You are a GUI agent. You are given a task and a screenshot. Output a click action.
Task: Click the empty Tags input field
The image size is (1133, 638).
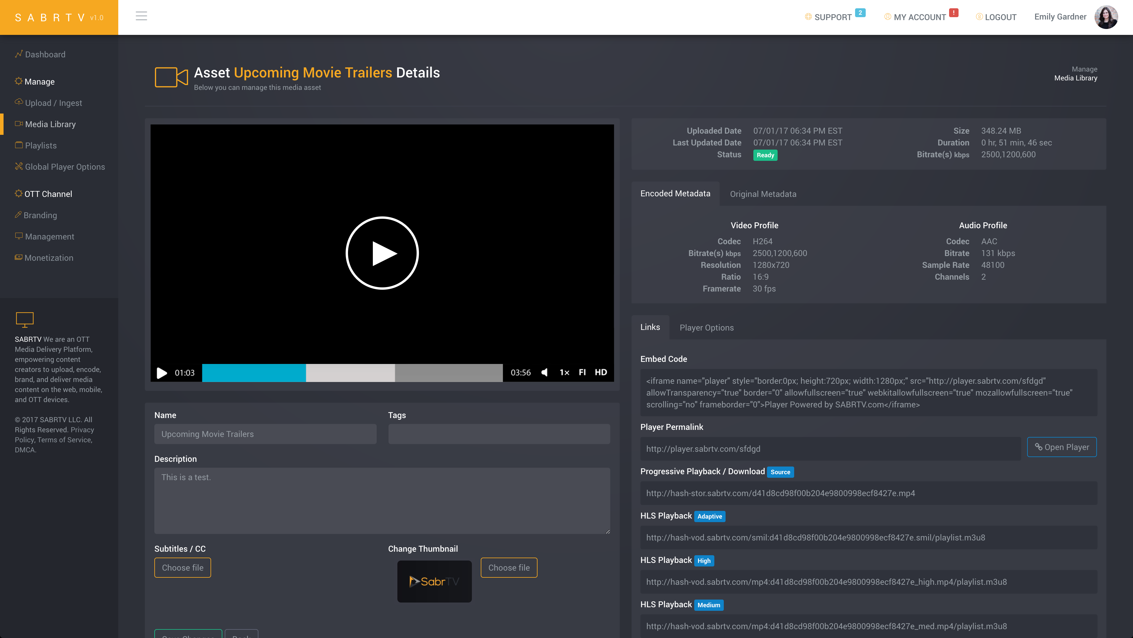[x=499, y=434]
